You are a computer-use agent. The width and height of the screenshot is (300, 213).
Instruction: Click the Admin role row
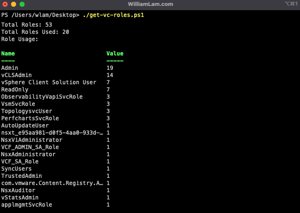point(10,68)
